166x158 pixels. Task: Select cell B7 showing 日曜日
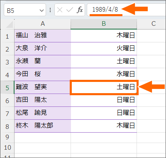coord(104,113)
